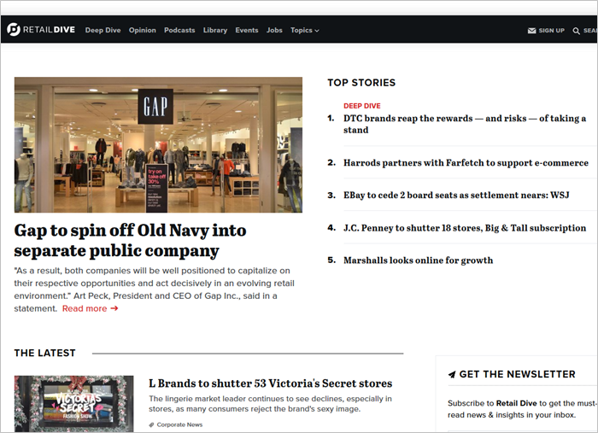This screenshot has height=433, width=598.
Task: Click the Corporate News tag icon
Action: [151, 424]
